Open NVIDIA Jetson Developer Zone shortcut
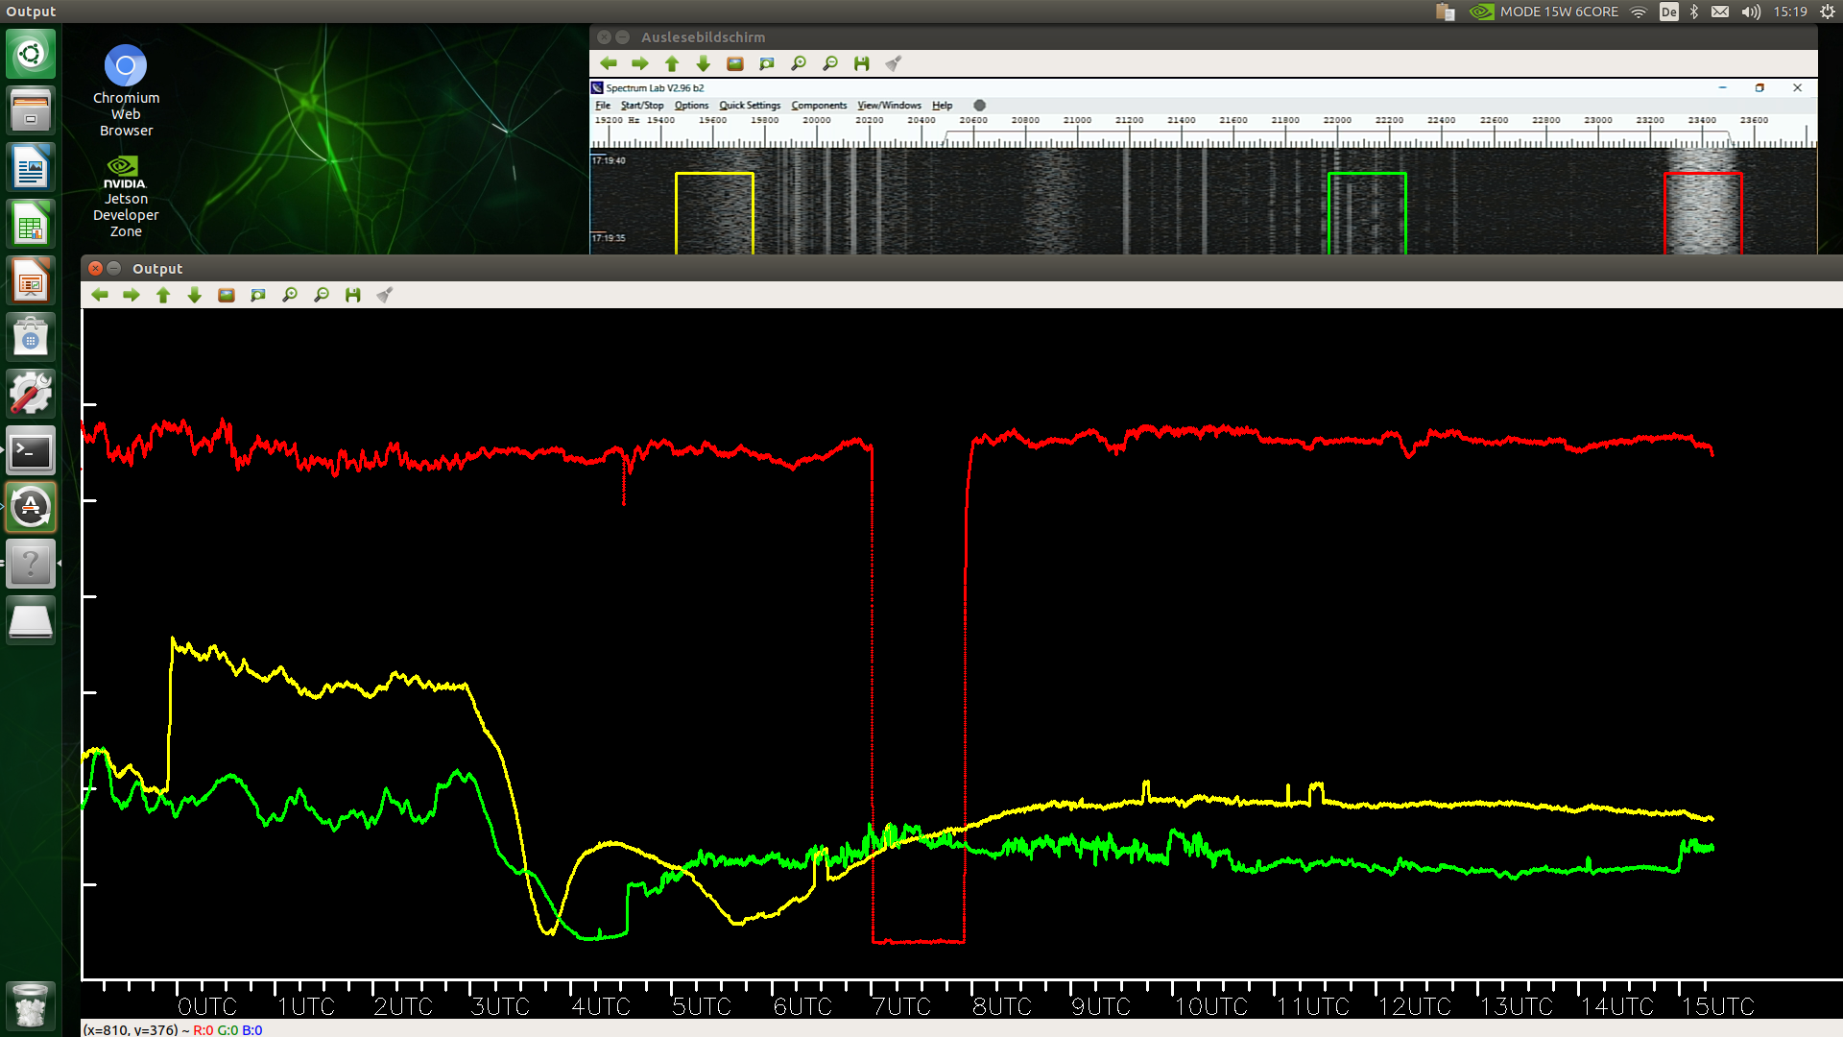Screen dimensions: 1843x1037 tap(126, 197)
